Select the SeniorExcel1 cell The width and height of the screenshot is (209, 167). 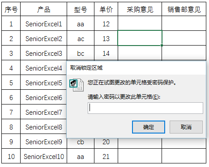(43, 23)
